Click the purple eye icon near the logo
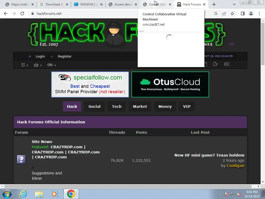 pyautogui.click(x=231, y=44)
